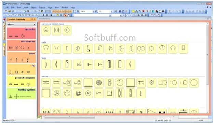The width and height of the screenshot is (216, 125).
Task: Select the PID symbol category
Action: tap(21, 70)
